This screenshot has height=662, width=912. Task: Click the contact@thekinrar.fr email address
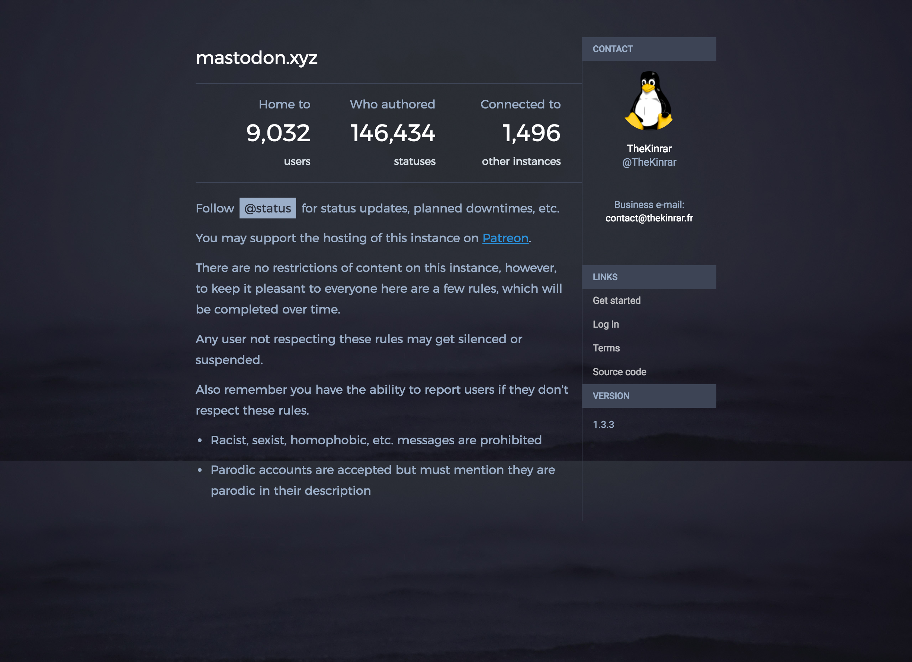[x=649, y=218]
